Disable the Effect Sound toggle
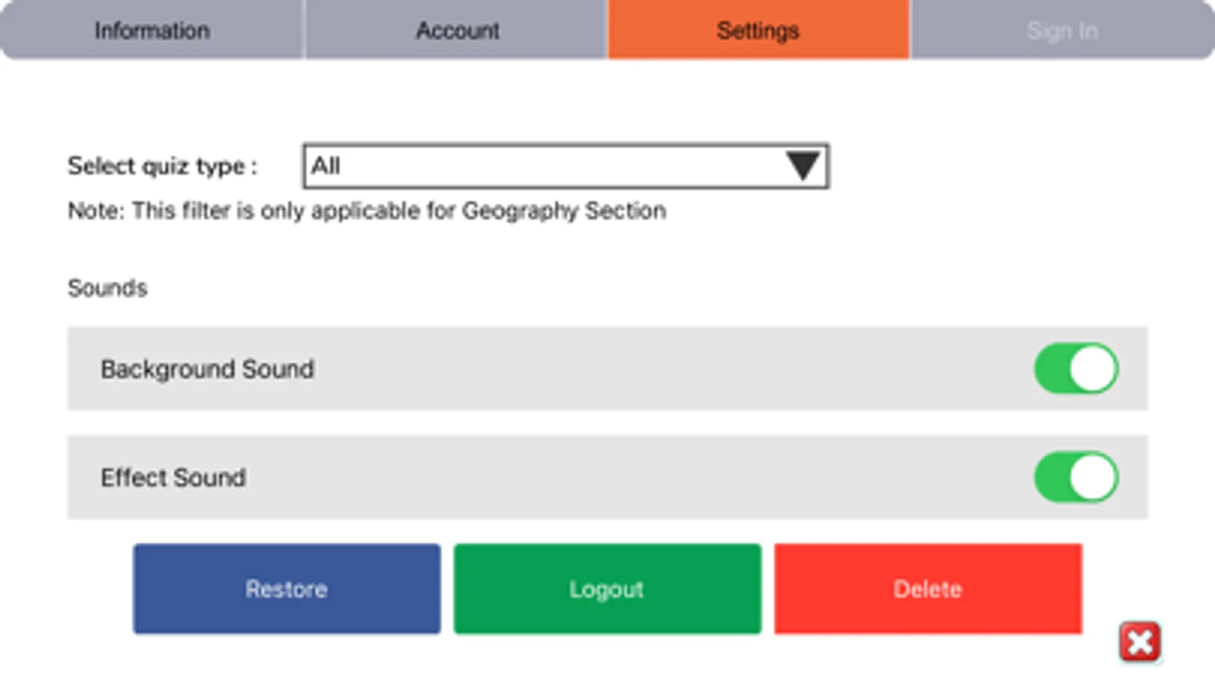 1075,477
